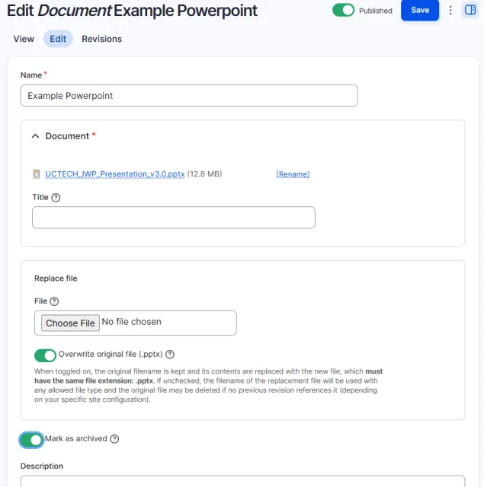Show help for Overwrite original file

pos(170,355)
